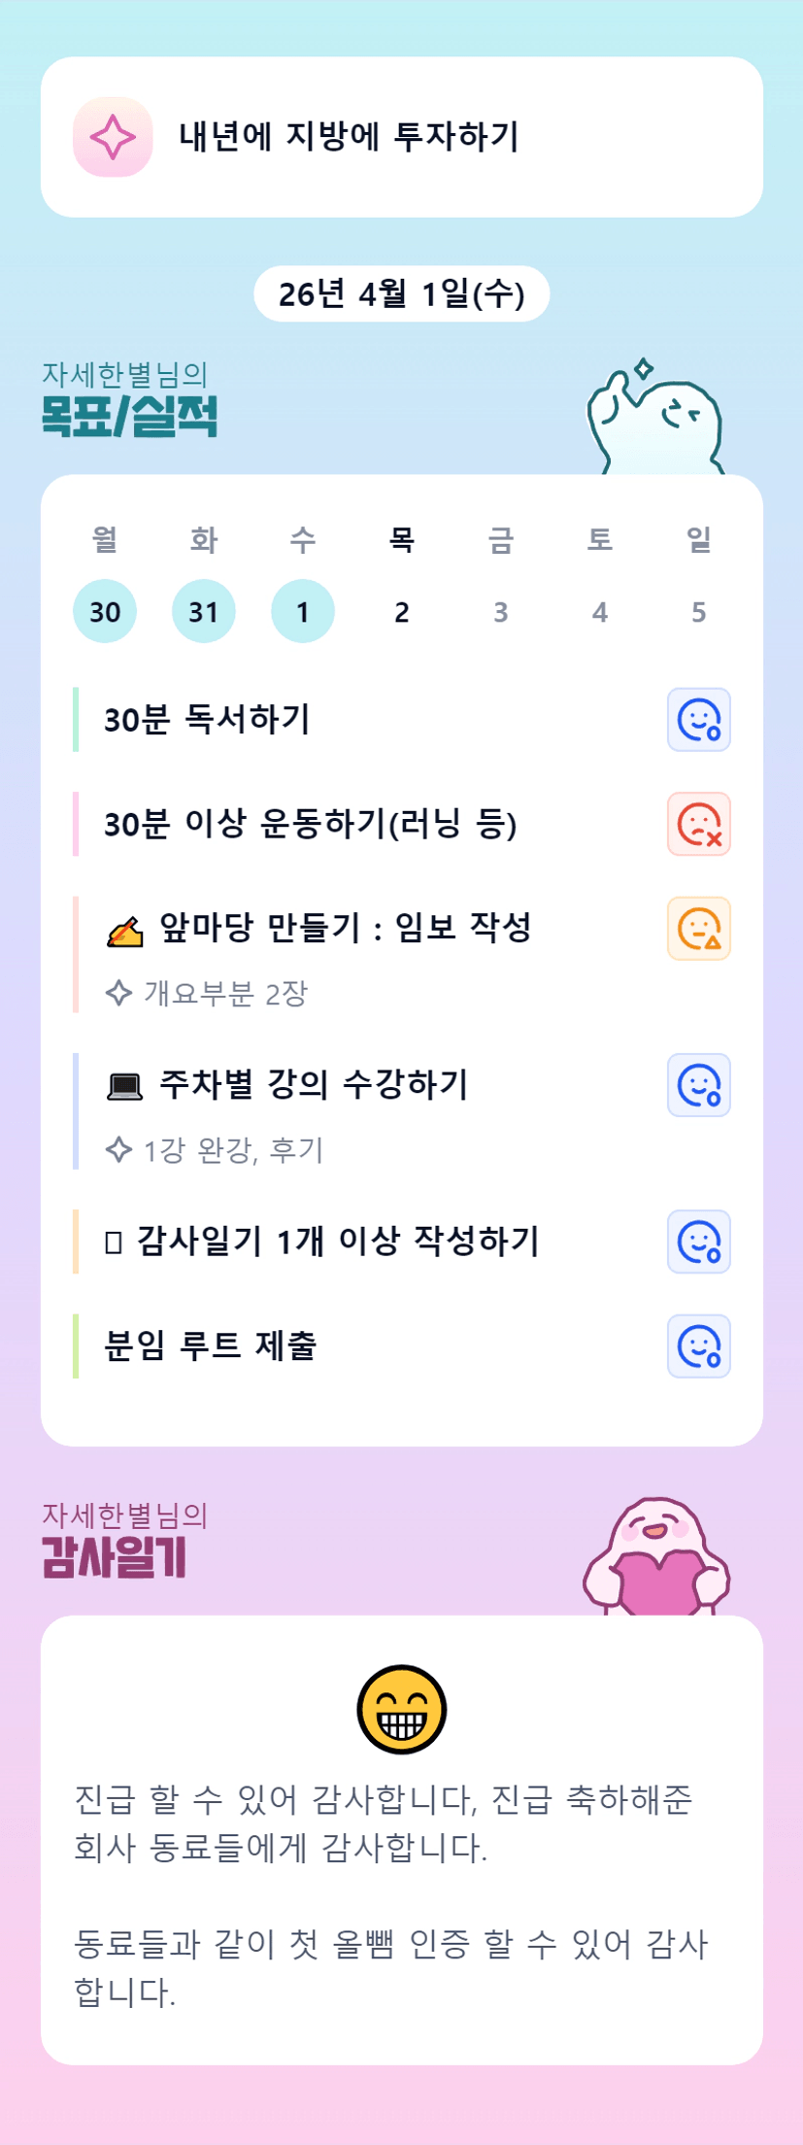Click status face icon for 감사일기 작성하기
This screenshot has height=2145, width=803.
pyautogui.click(x=698, y=1242)
